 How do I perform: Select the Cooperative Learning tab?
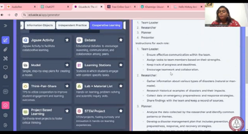click(106, 25)
